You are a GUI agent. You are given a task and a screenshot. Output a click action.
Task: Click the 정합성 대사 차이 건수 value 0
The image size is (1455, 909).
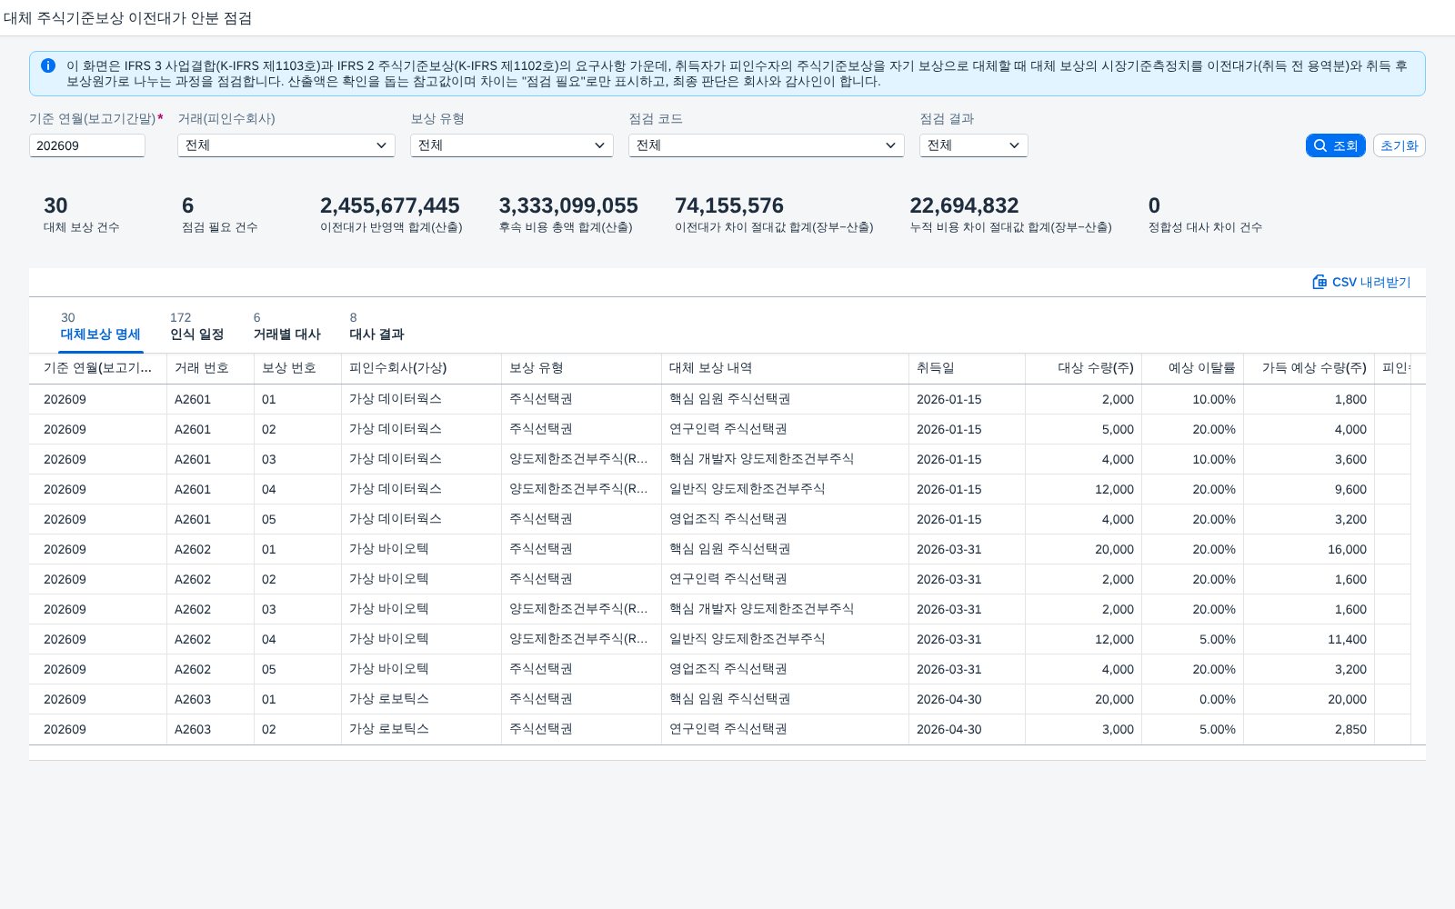1154,205
